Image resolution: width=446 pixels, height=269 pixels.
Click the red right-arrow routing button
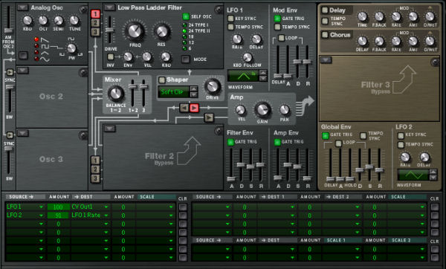pyautogui.click(x=194, y=108)
